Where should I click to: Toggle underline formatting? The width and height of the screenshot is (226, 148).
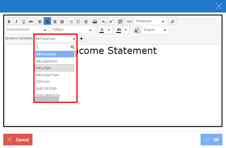(24, 21)
